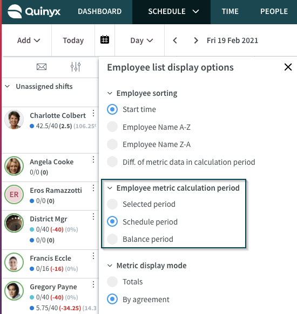Open the Day view dropdown

(x=141, y=40)
